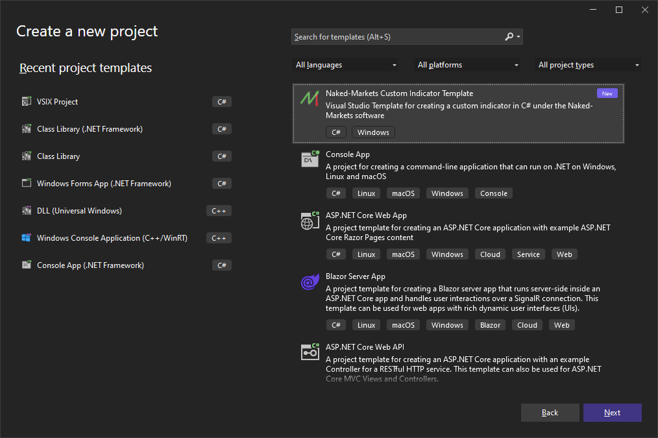Image resolution: width=658 pixels, height=438 pixels.
Task: Click the Linux tag under Console App
Action: pyautogui.click(x=366, y=193)
